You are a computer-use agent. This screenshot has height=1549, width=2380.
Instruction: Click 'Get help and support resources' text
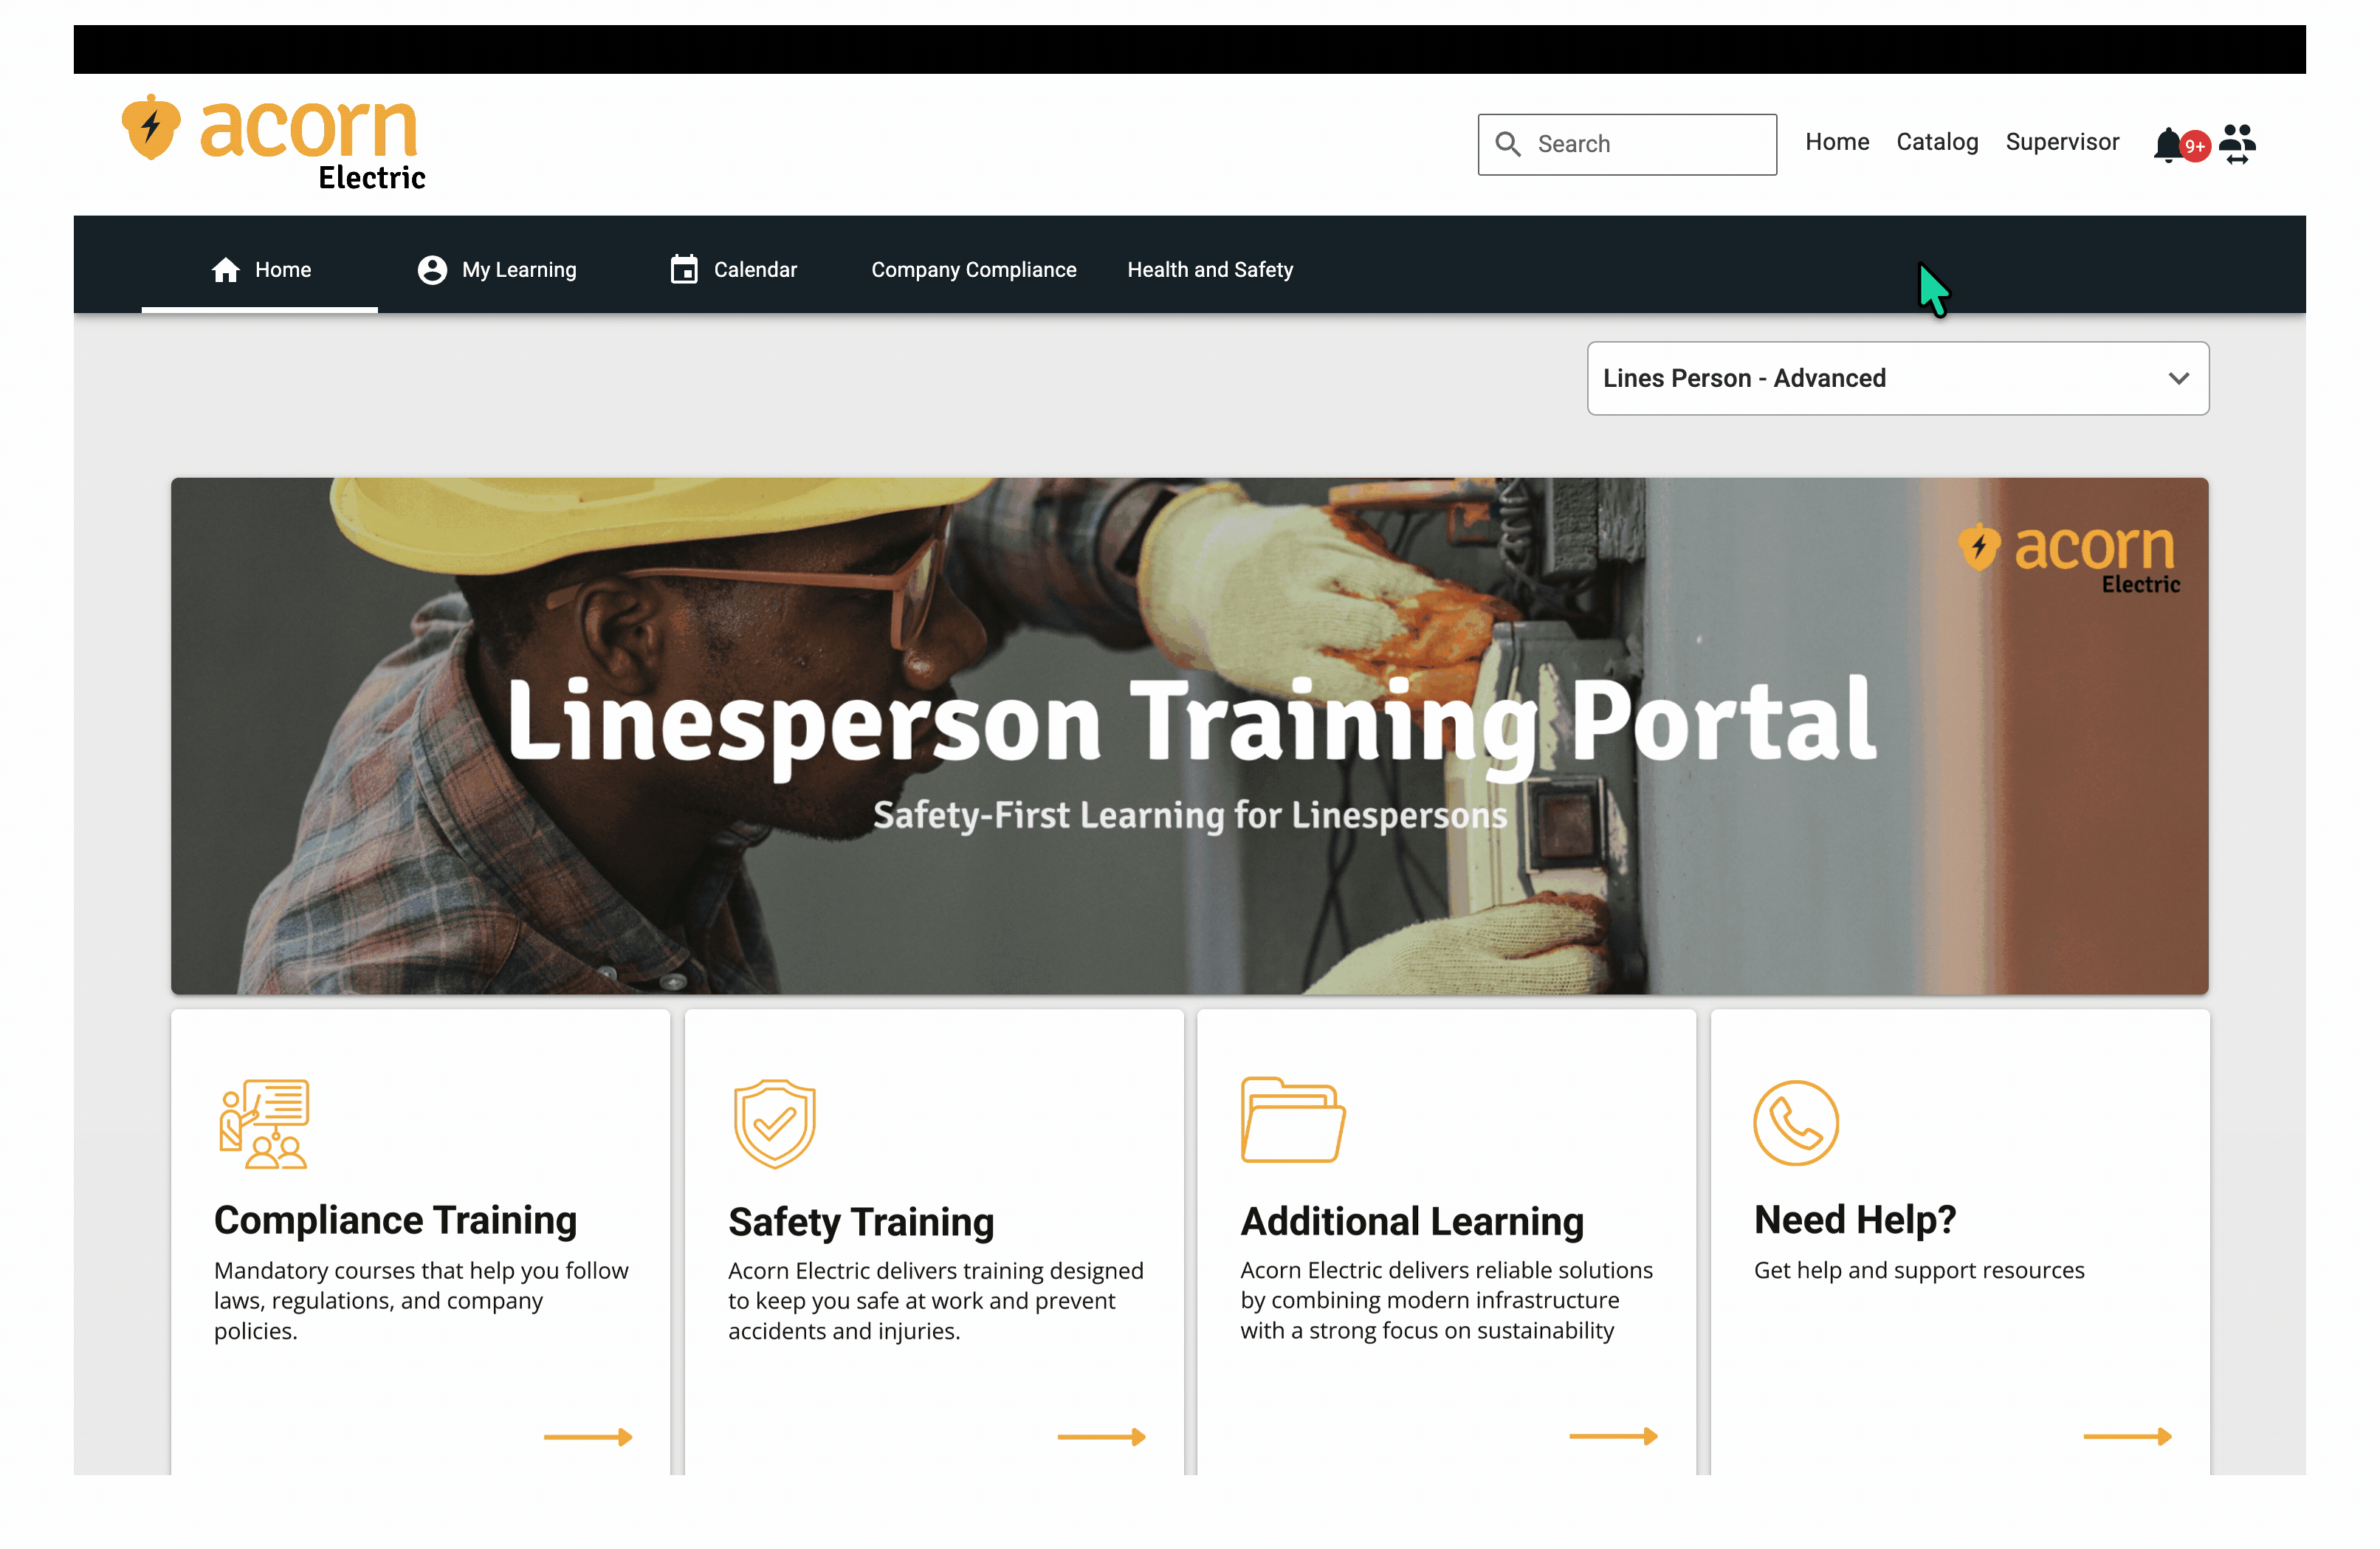point(1919,1270)
